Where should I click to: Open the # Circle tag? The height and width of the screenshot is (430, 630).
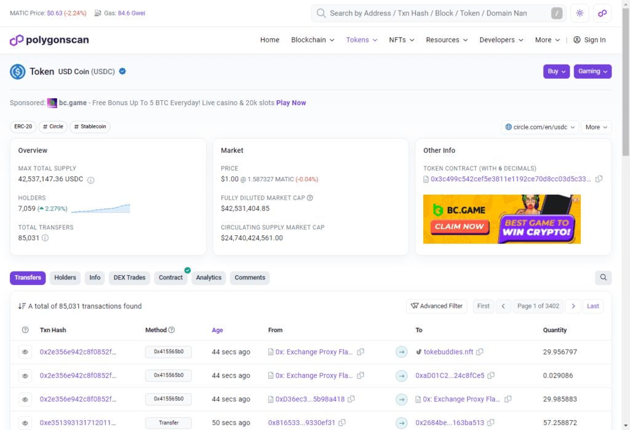[x=53, y=127]
